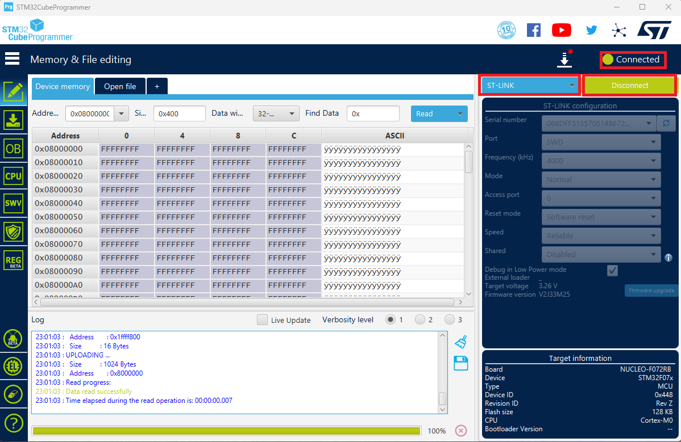Open REG beta registers icon
Viewport: 681px width, 442px height.
pyautogui.click(x=14, y=260)
